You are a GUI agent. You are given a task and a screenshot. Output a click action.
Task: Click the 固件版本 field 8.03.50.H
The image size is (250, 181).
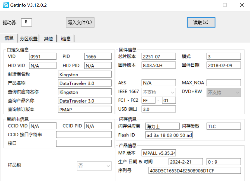pyautogui.click(x=159, y=65)
